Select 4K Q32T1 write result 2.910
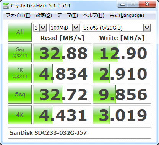Viewport: 159px width, 145px height. coord(122,73)
